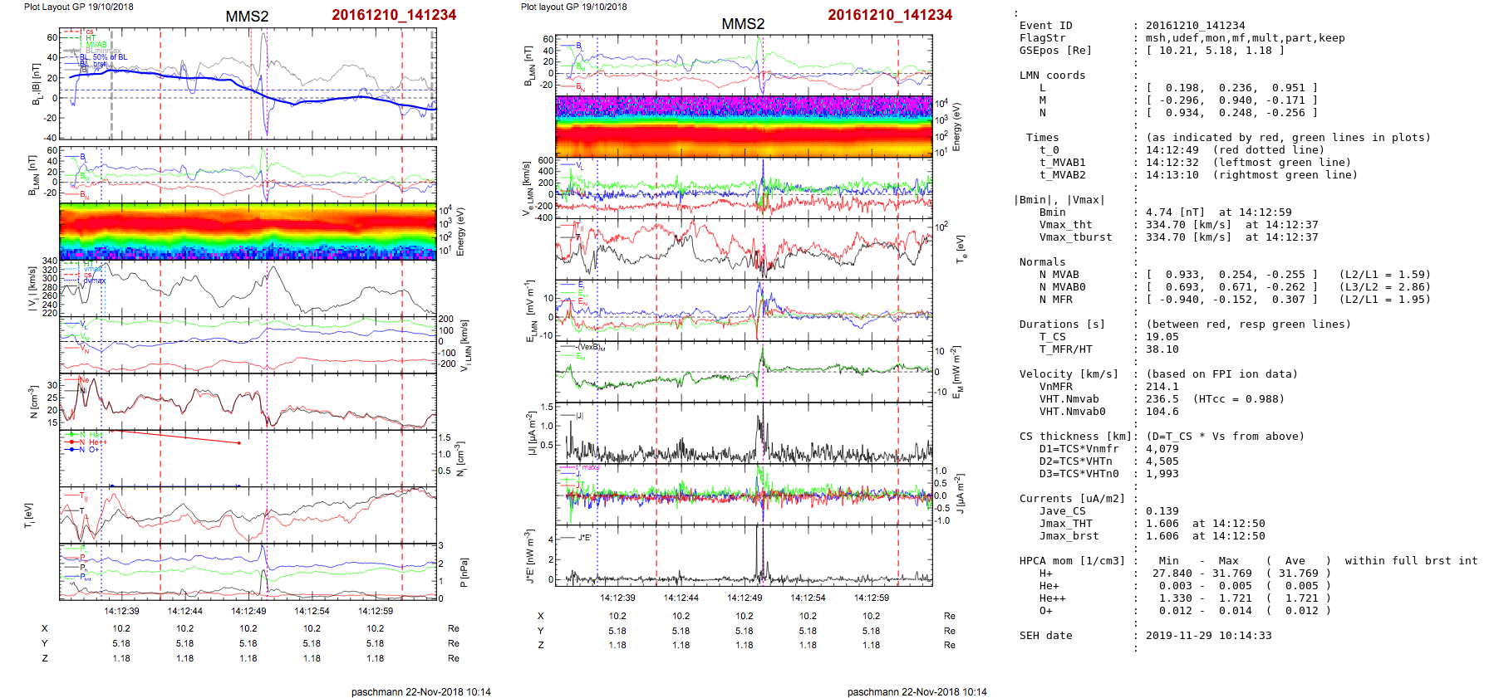This screenshot has width=1499, height=698.
Task: Click the SEH date timestamp value
Action: [x=1208, y=636]
